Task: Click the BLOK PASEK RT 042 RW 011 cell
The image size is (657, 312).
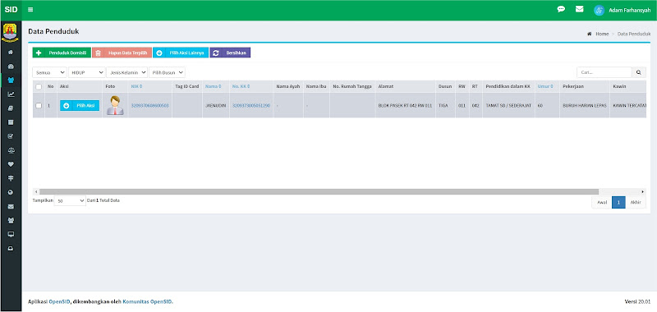Action: (x=405, y=106)
